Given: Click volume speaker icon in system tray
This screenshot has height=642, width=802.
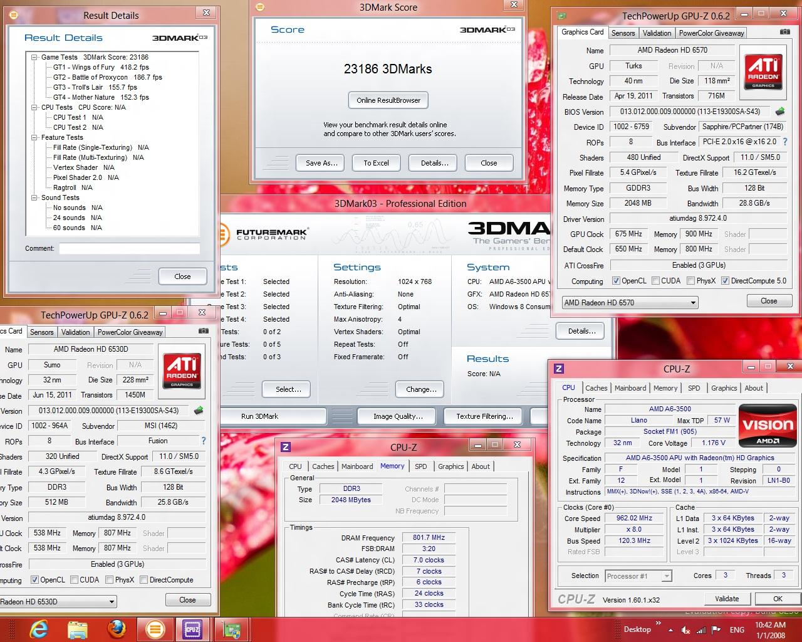Looking at the screenshot, I should [686, 630].
